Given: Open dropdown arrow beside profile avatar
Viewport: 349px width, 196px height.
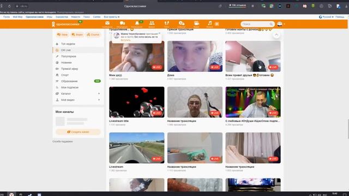Looking at the screenshot, I should pos(284,24).
